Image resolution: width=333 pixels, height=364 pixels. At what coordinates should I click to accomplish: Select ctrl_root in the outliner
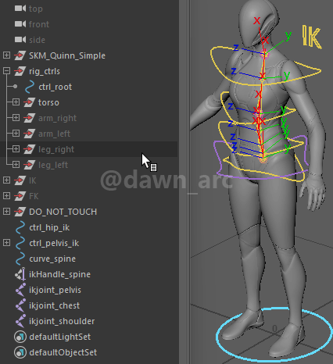[x=55, y=87]
